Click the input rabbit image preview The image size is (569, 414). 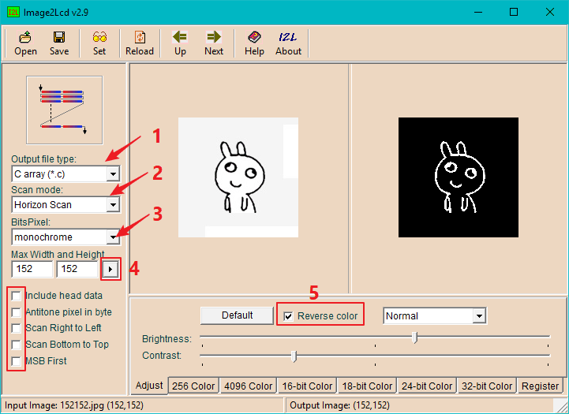tap(238, 177)
